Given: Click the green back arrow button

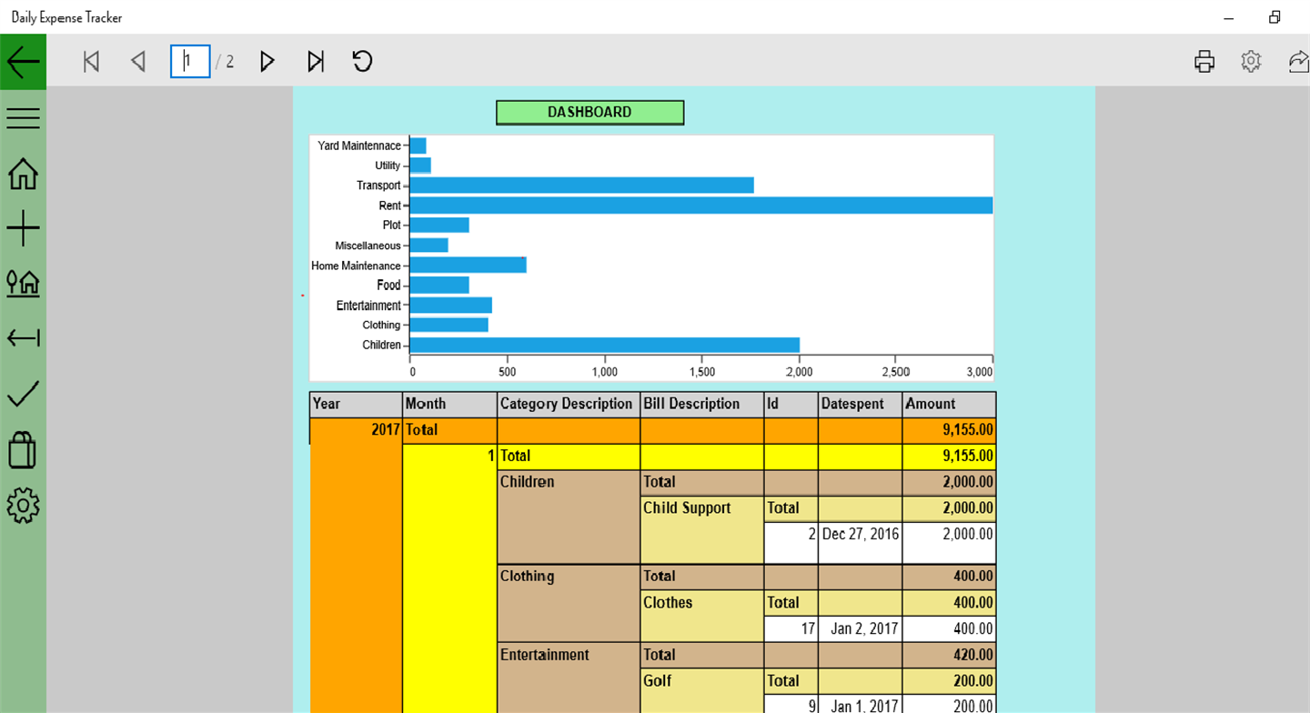Looking at the screenshot, I should [23, 61].
